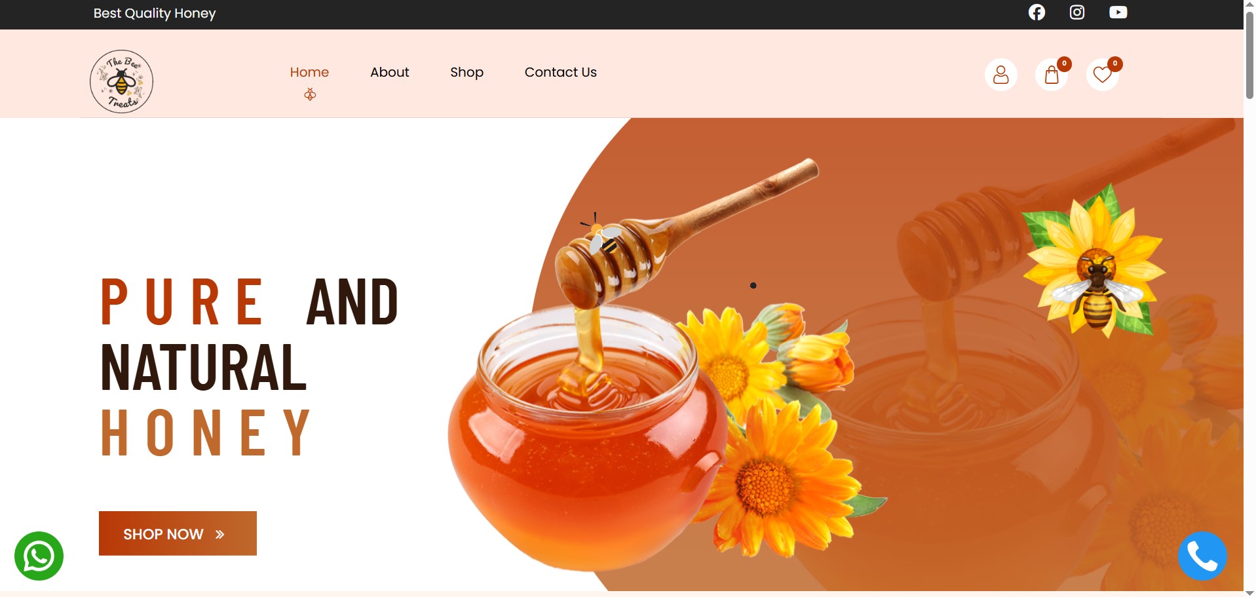The width and height of the screenshot is (1256, 597).
Task: Click the Best Quality Honey text
Action: pos(155,13)
